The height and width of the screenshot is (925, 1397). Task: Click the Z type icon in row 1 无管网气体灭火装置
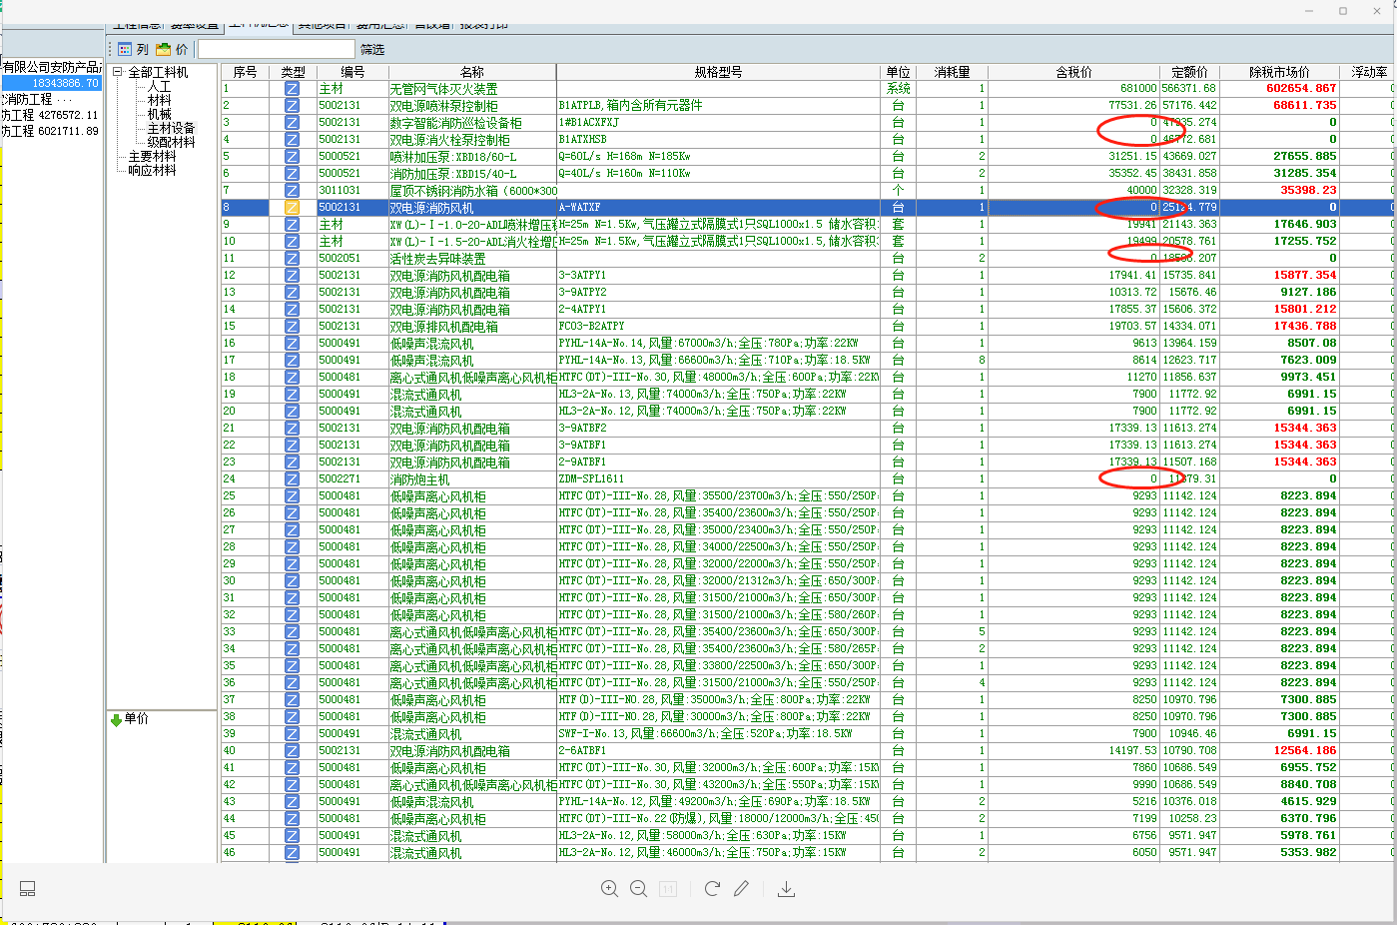point(292,89)
